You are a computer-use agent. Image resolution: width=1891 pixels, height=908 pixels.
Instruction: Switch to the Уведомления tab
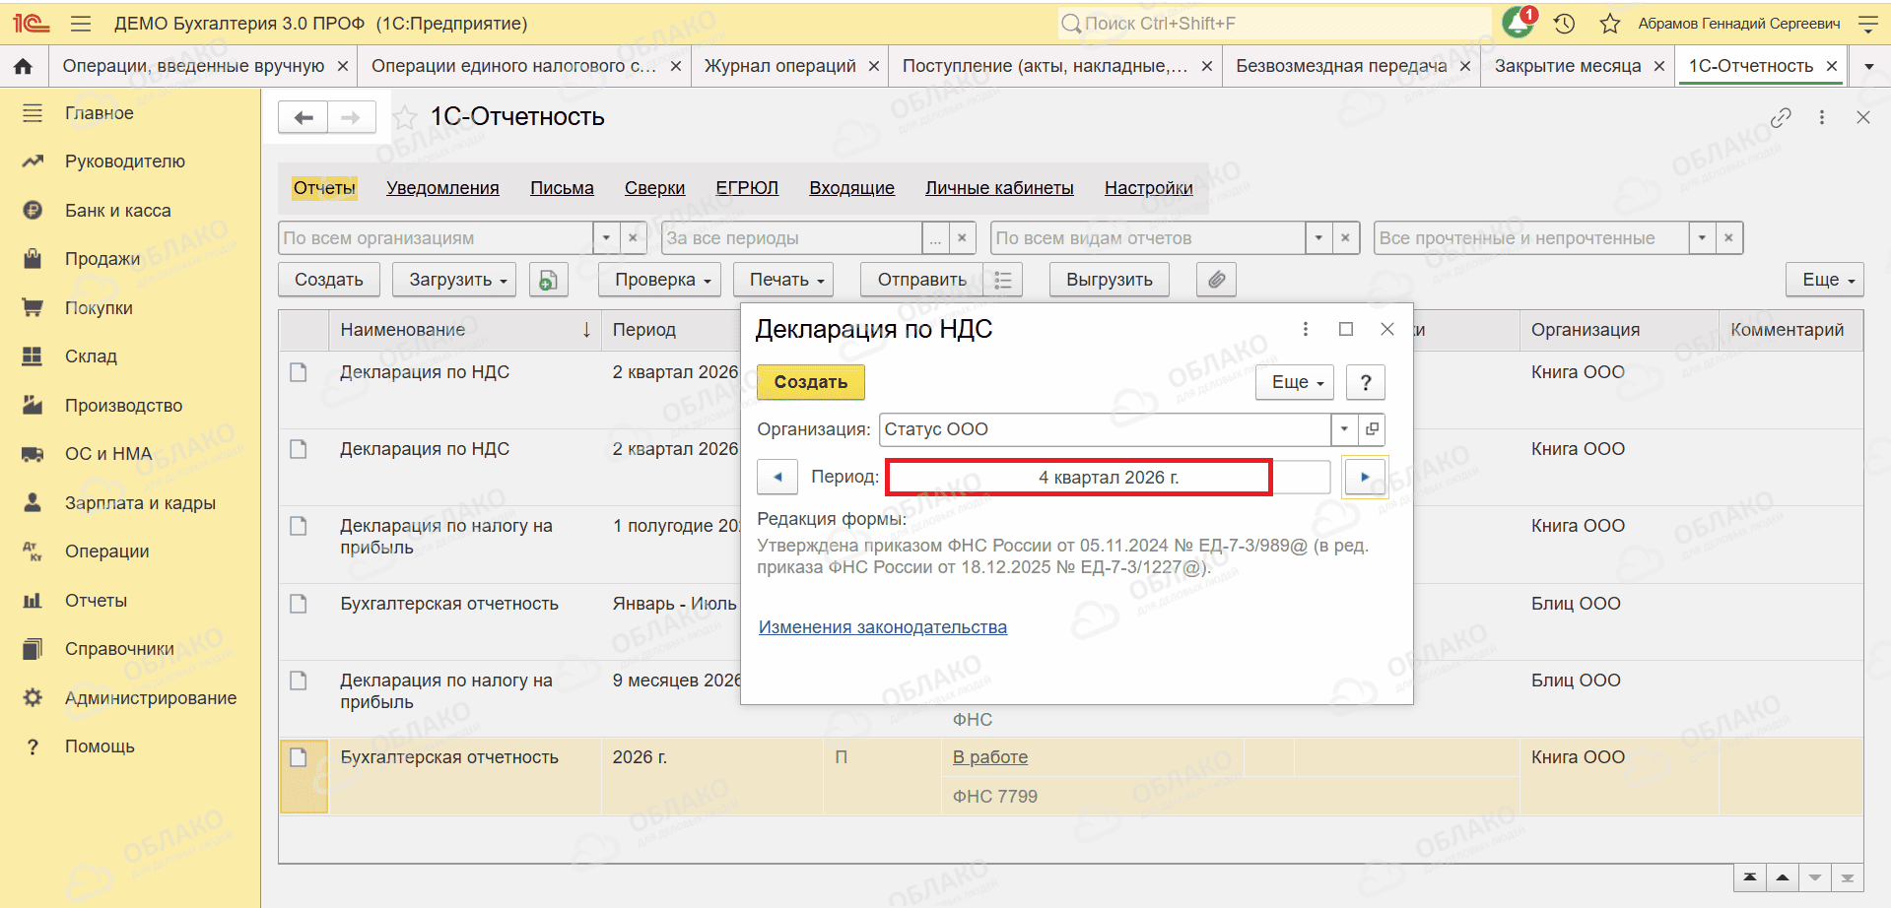(x=442, y=188)
